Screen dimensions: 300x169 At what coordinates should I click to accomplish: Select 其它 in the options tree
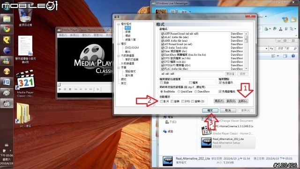124,84
